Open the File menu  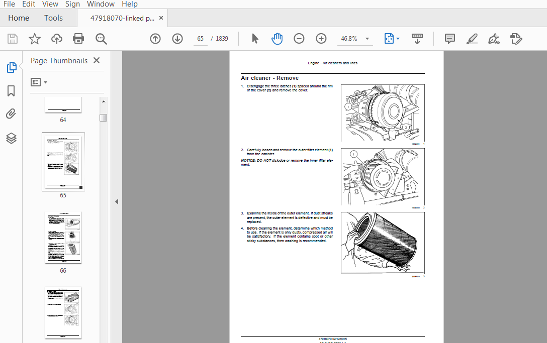pyautogui.click(x=9, y=4)
